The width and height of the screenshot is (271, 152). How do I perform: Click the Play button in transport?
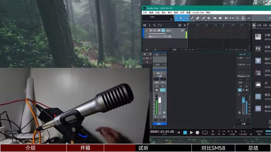[x=191, y=133]
